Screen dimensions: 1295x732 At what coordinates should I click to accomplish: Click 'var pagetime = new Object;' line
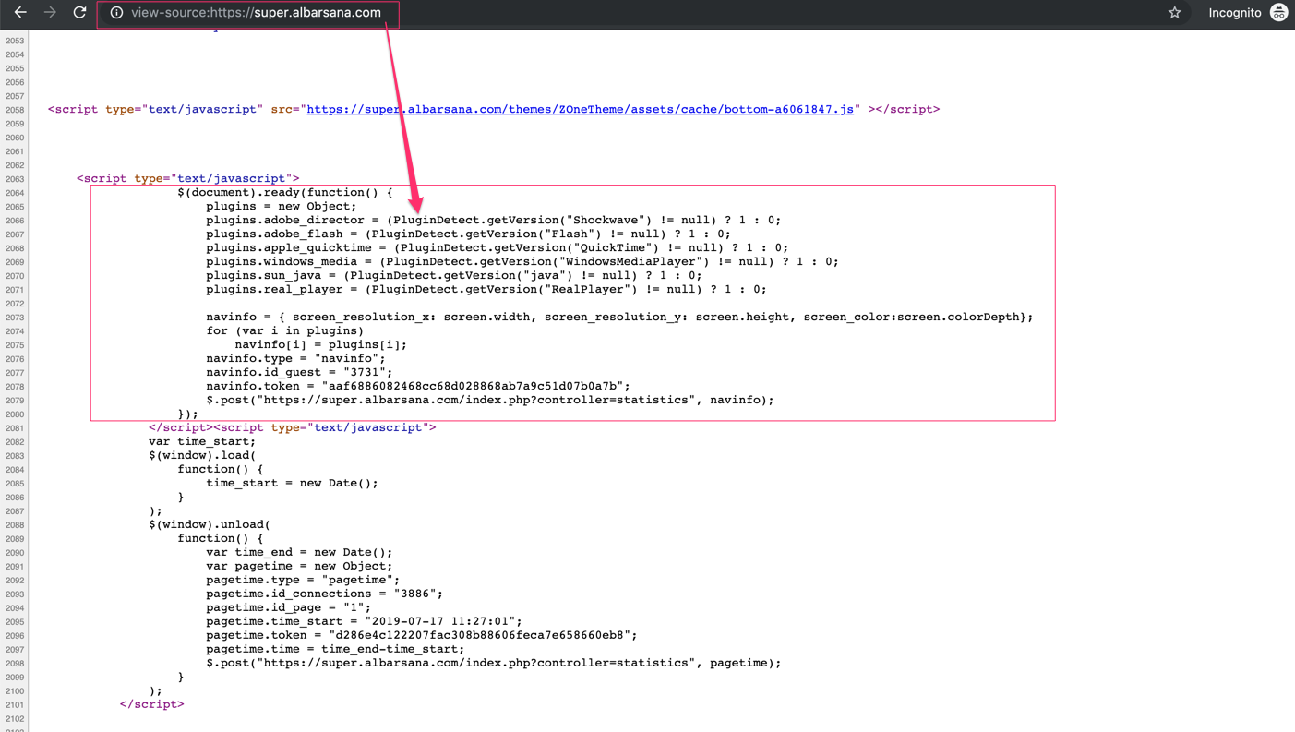click(299, 566)
